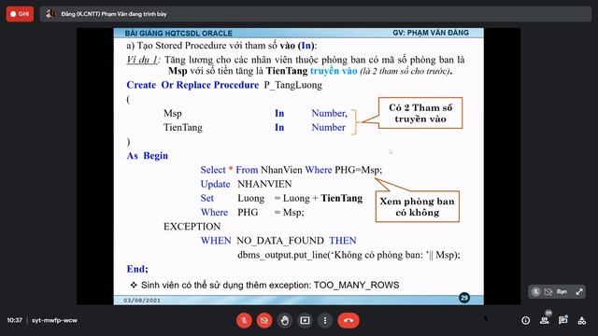Raise your hand in the meeting
Viewport: 598px width, 336px height.
click(x=284, y=320)
